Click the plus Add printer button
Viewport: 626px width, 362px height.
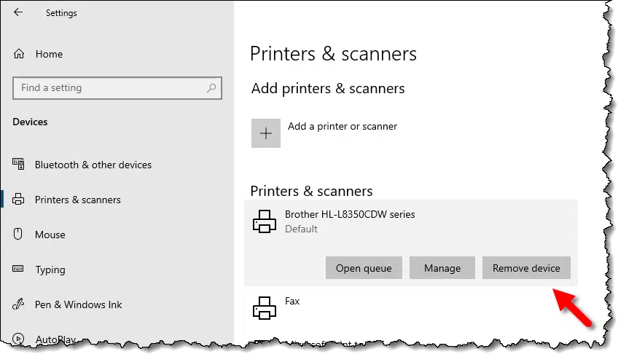click(266, 133)
